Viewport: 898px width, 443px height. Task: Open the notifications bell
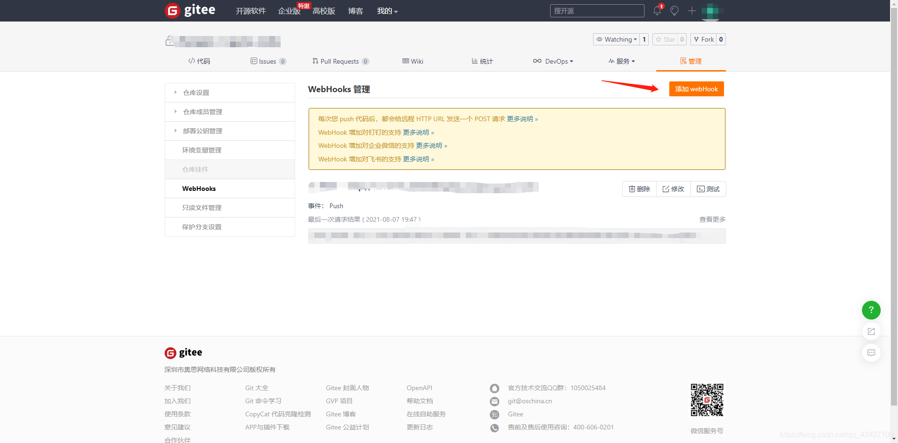click(x=657, y=11)
